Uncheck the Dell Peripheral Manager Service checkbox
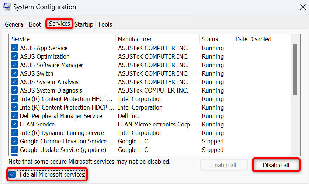This screenshot has width=309, height=184. click(14, 116)
